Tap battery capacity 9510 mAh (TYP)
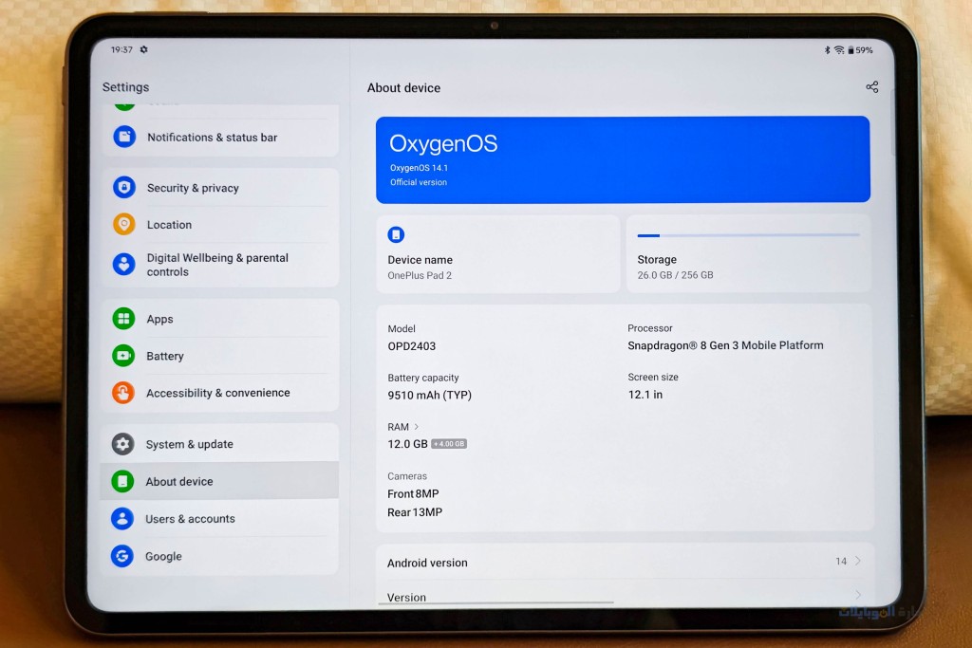The width and height of the screenshot is (972, 648). click(430, 396)
